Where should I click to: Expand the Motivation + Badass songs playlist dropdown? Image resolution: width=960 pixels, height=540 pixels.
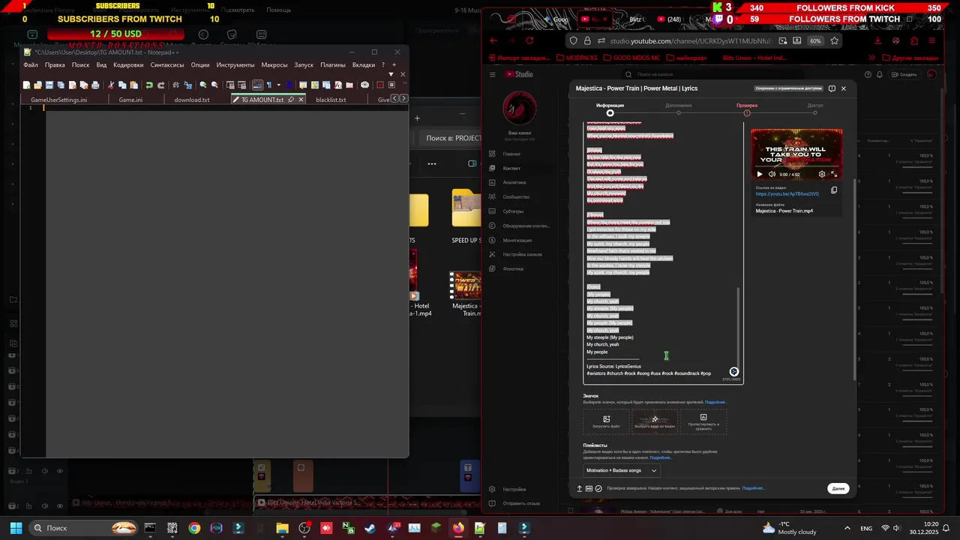pyautogui.click(x=622, y=470)
